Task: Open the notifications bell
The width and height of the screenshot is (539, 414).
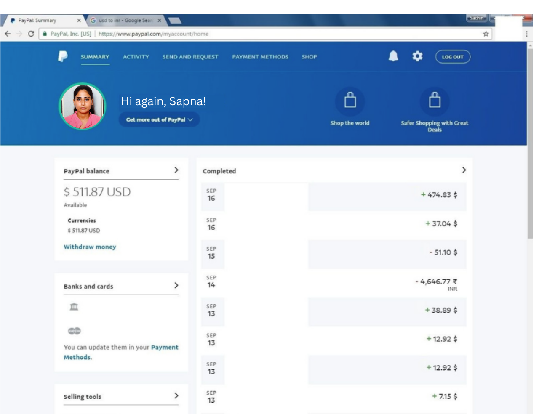Action: 393,56
